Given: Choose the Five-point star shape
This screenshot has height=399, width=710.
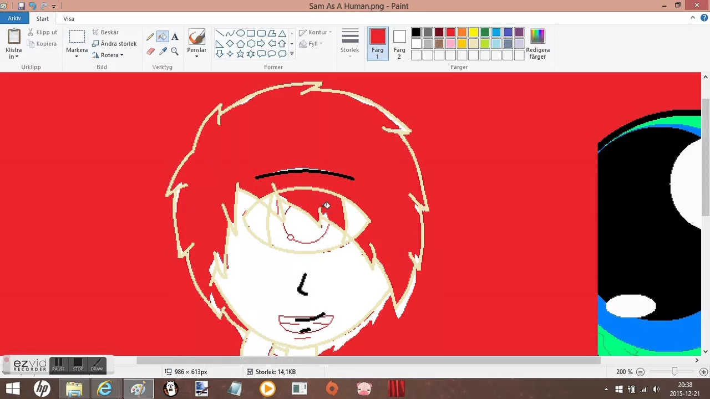Looking at the screenshot, I should pyautogui.click(x=241, y=54).
